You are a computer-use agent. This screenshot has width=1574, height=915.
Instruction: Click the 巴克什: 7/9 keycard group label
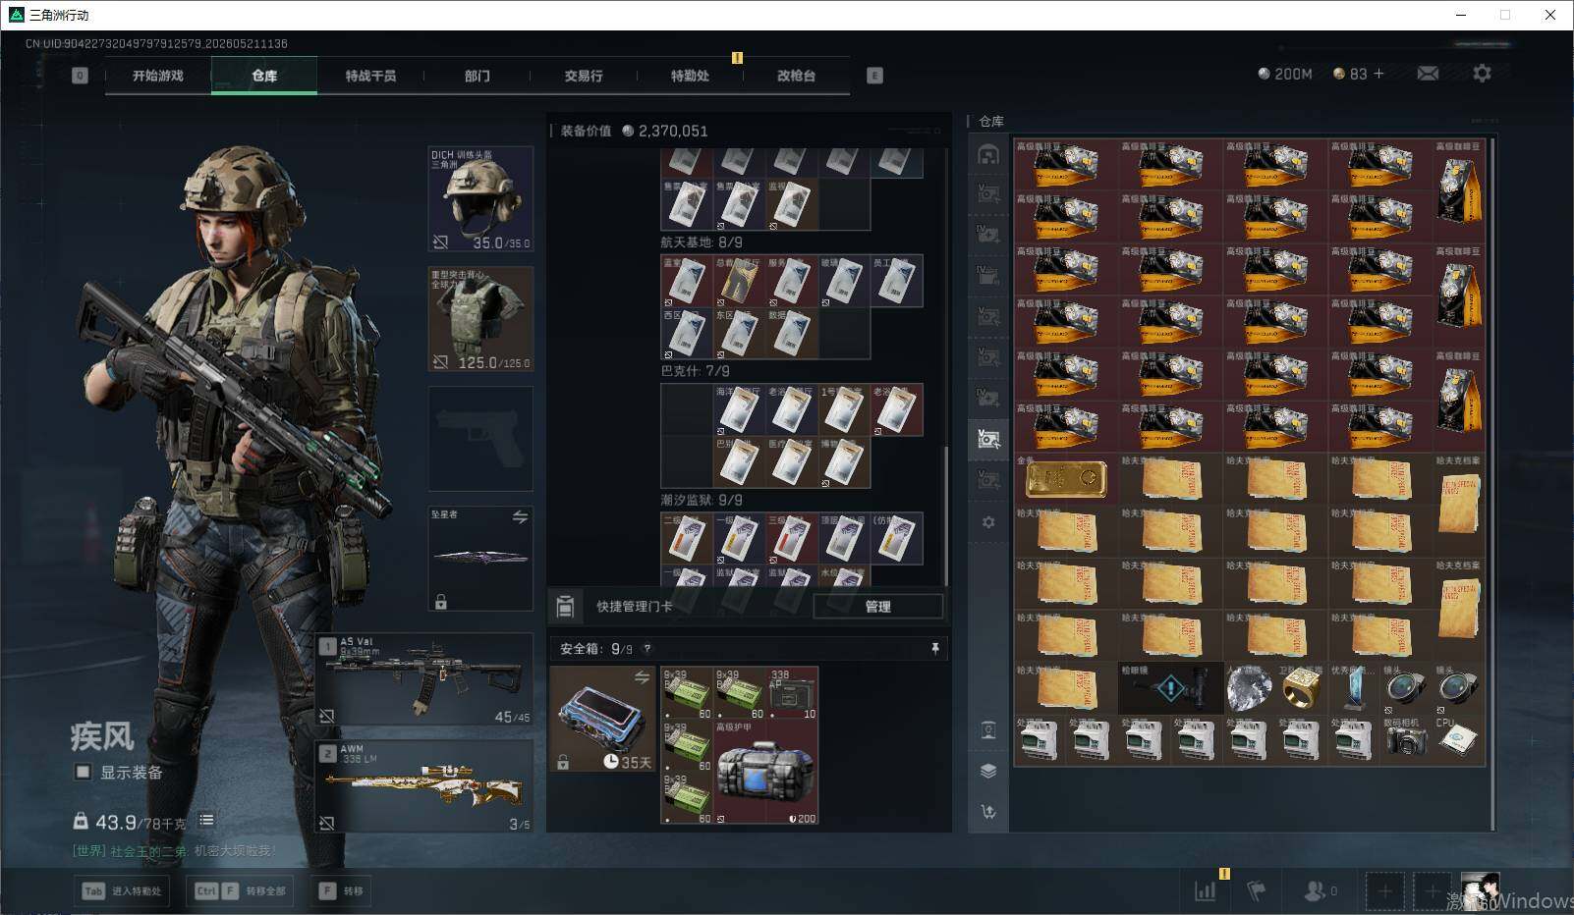696,371
